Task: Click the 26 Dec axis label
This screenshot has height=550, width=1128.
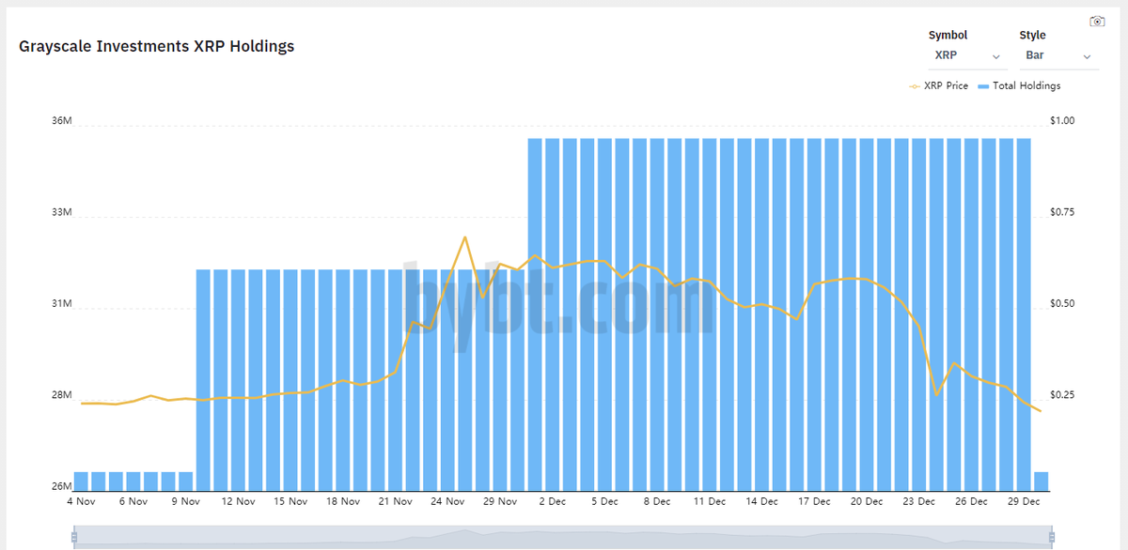Action: [971, 501]
